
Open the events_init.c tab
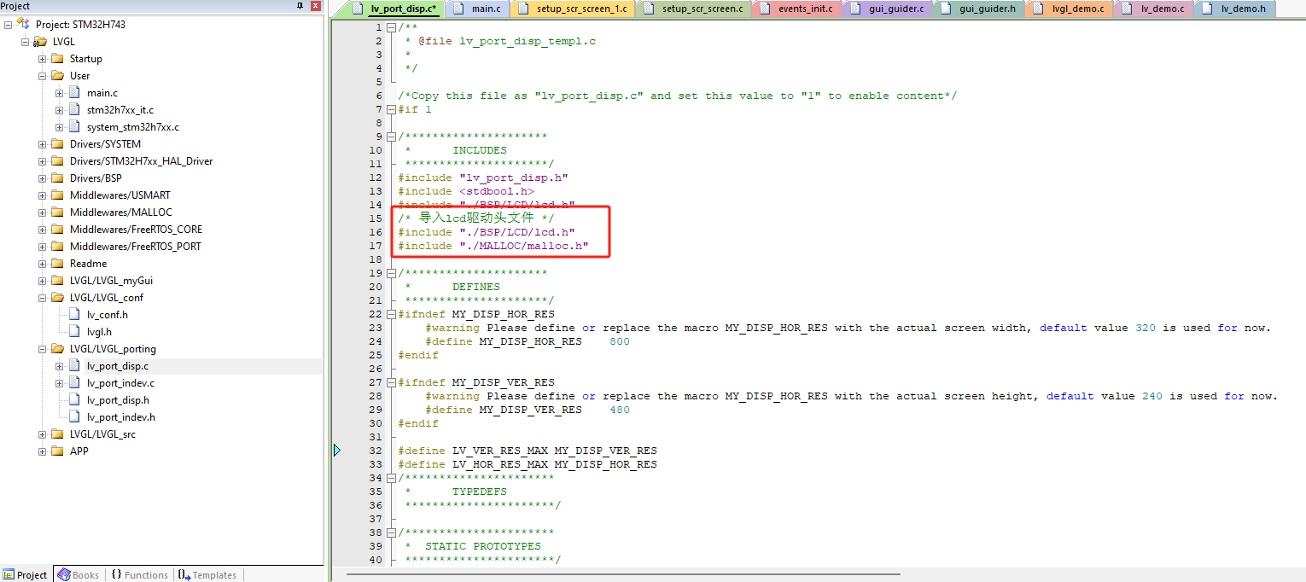(797, 9)
